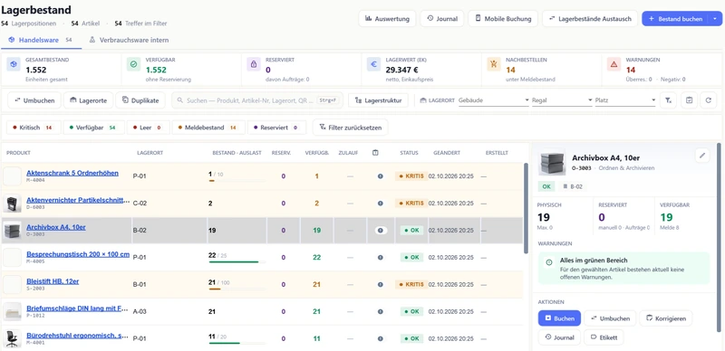Open Briefumschläge DIN lang link
Image resolution: width=725 pixels, height=351 pixels.
77,308
